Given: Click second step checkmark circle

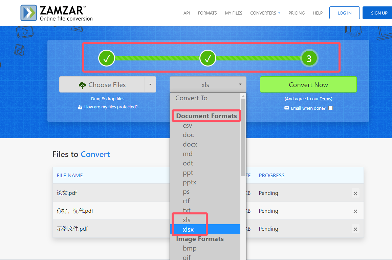Looking at the screenshot, I should click(x=208, y=58).
